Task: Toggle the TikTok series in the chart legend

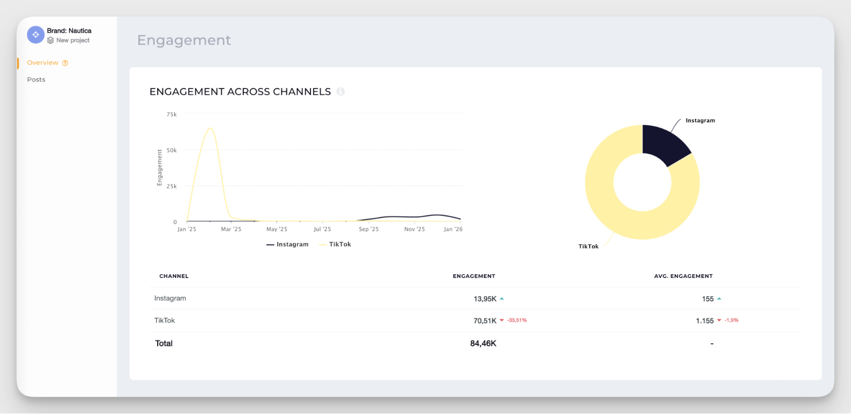Action: pos(335,244)
